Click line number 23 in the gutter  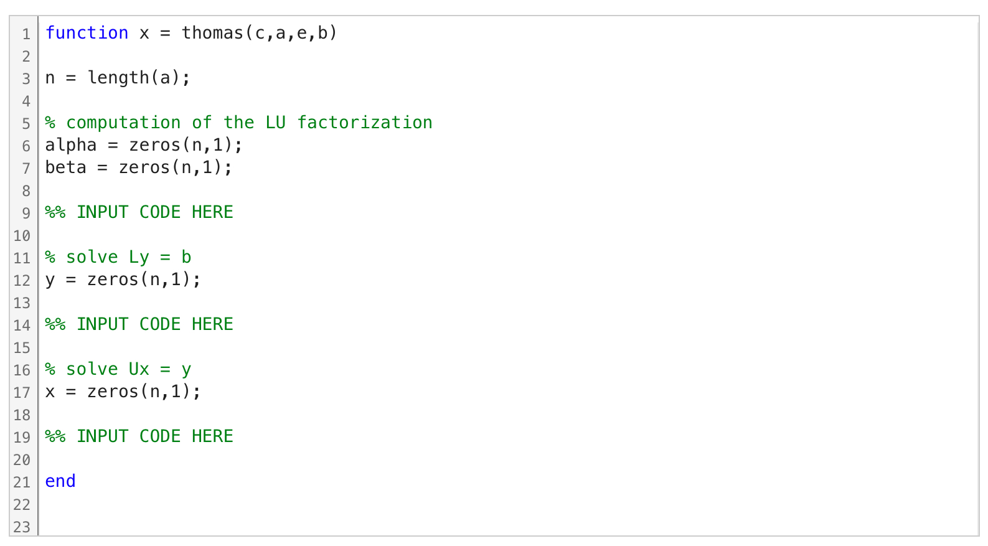click(22, 527)
